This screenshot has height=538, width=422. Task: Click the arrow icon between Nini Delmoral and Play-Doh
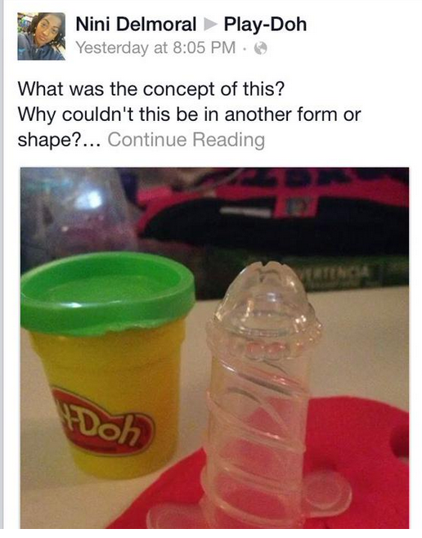pyautogui.click(x=210, y=25)
